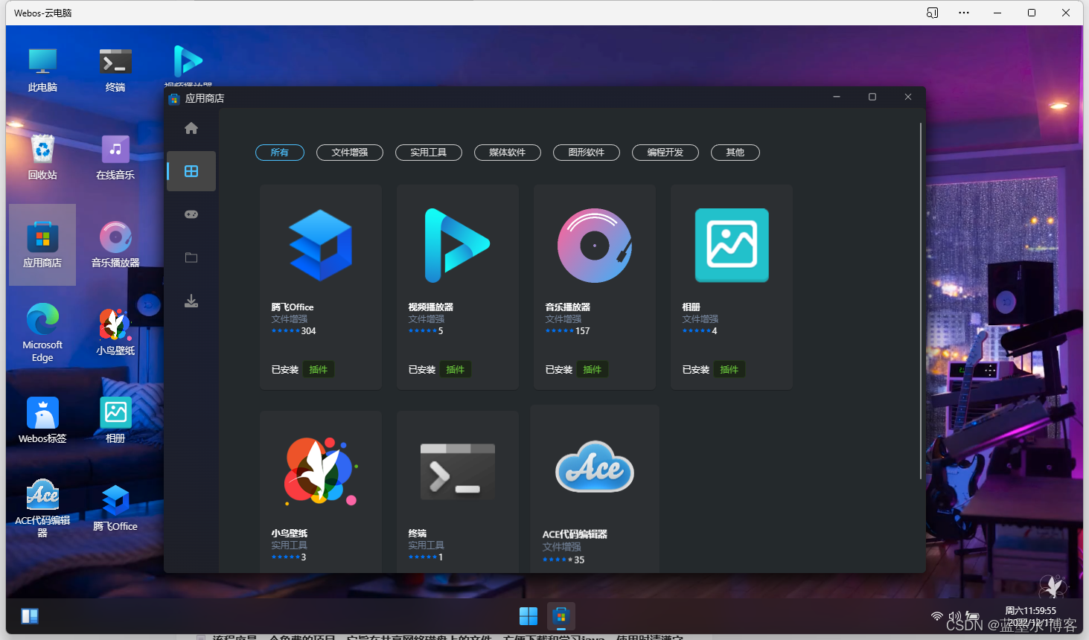
Task: Open the 小鸟壁纸 app card in store
Action: point(321,492)
